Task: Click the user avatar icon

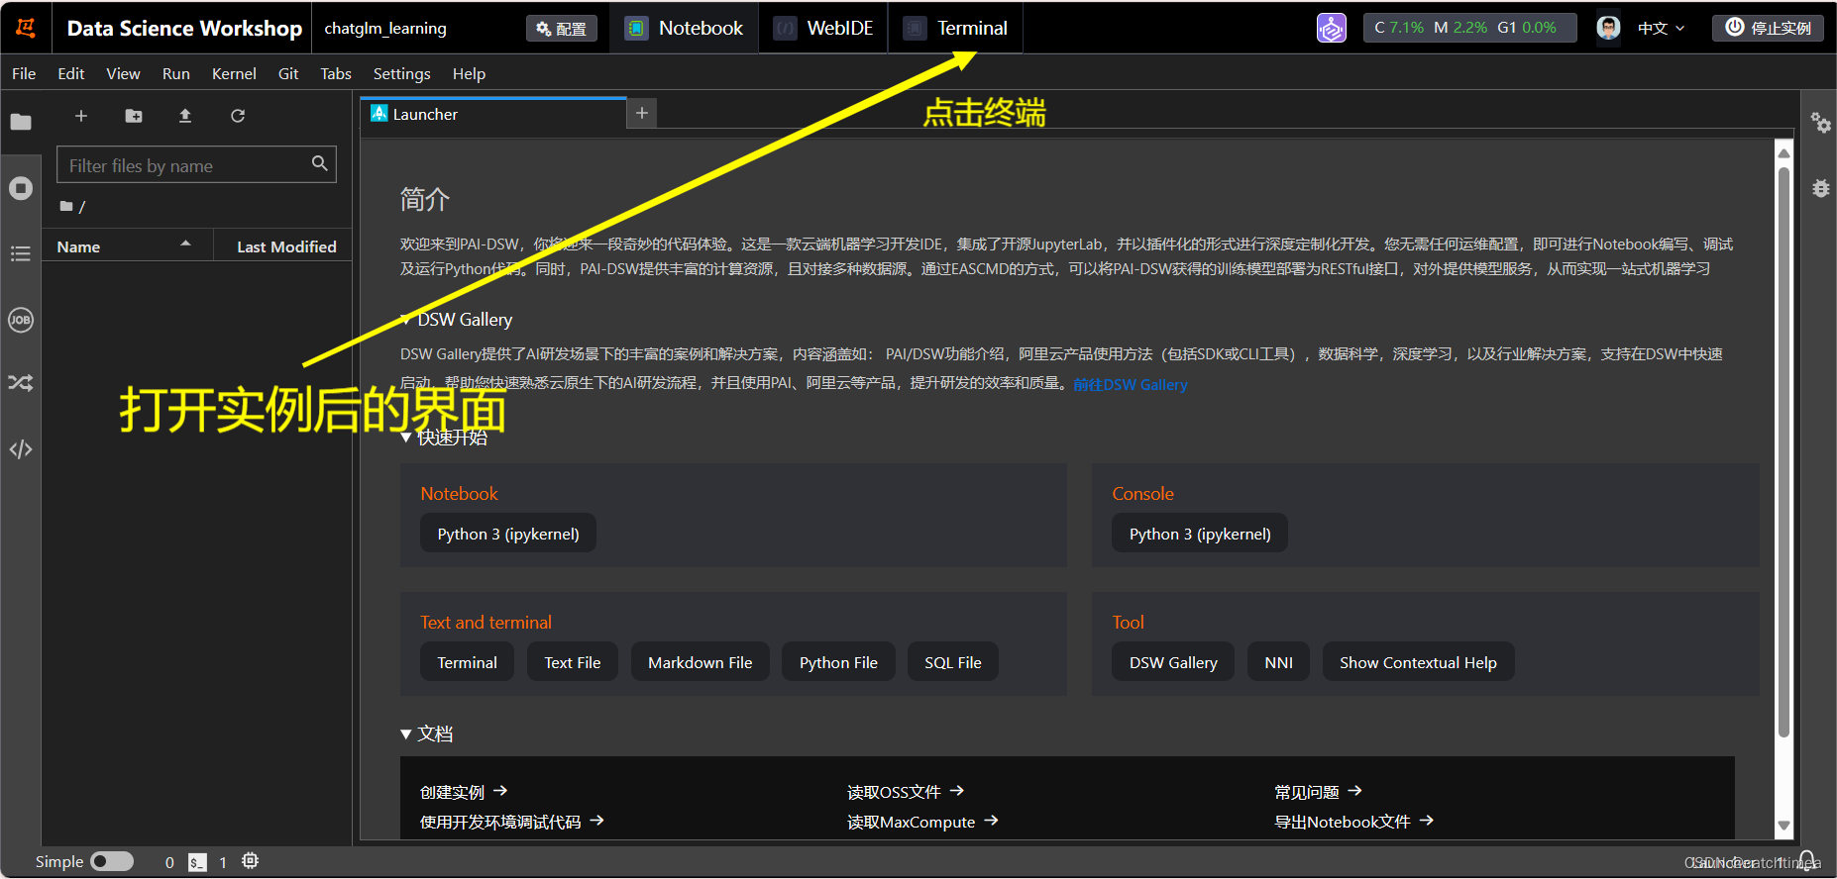Action: point(1609,28)
